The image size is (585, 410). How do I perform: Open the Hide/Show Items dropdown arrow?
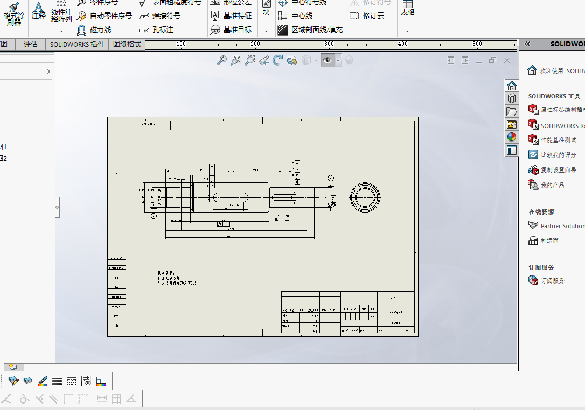point(338,60)
